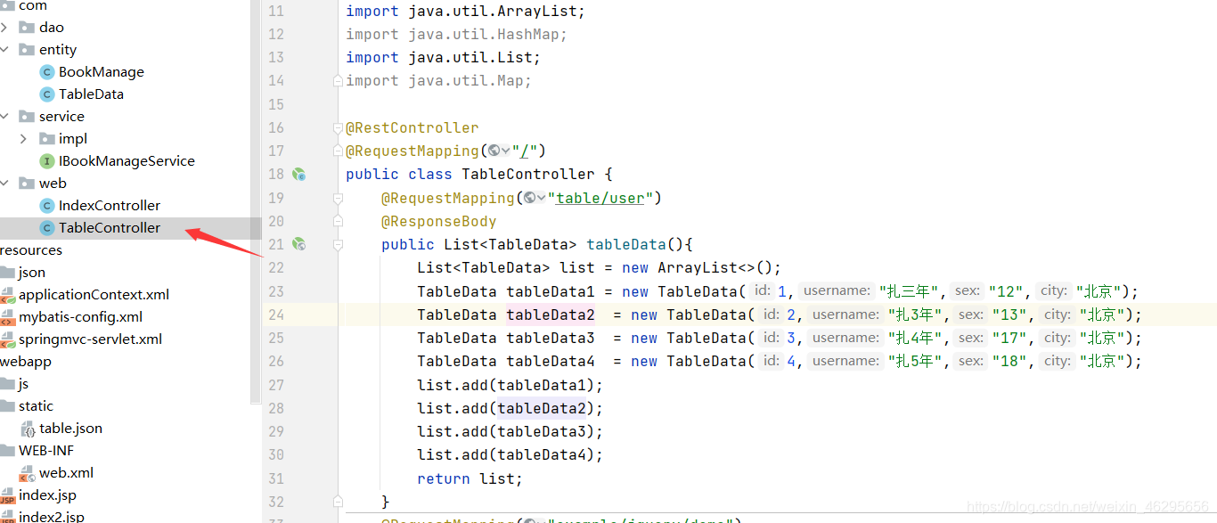
Task: Toggle tableData method fold marker on line 21
Action: click(338, 243)
